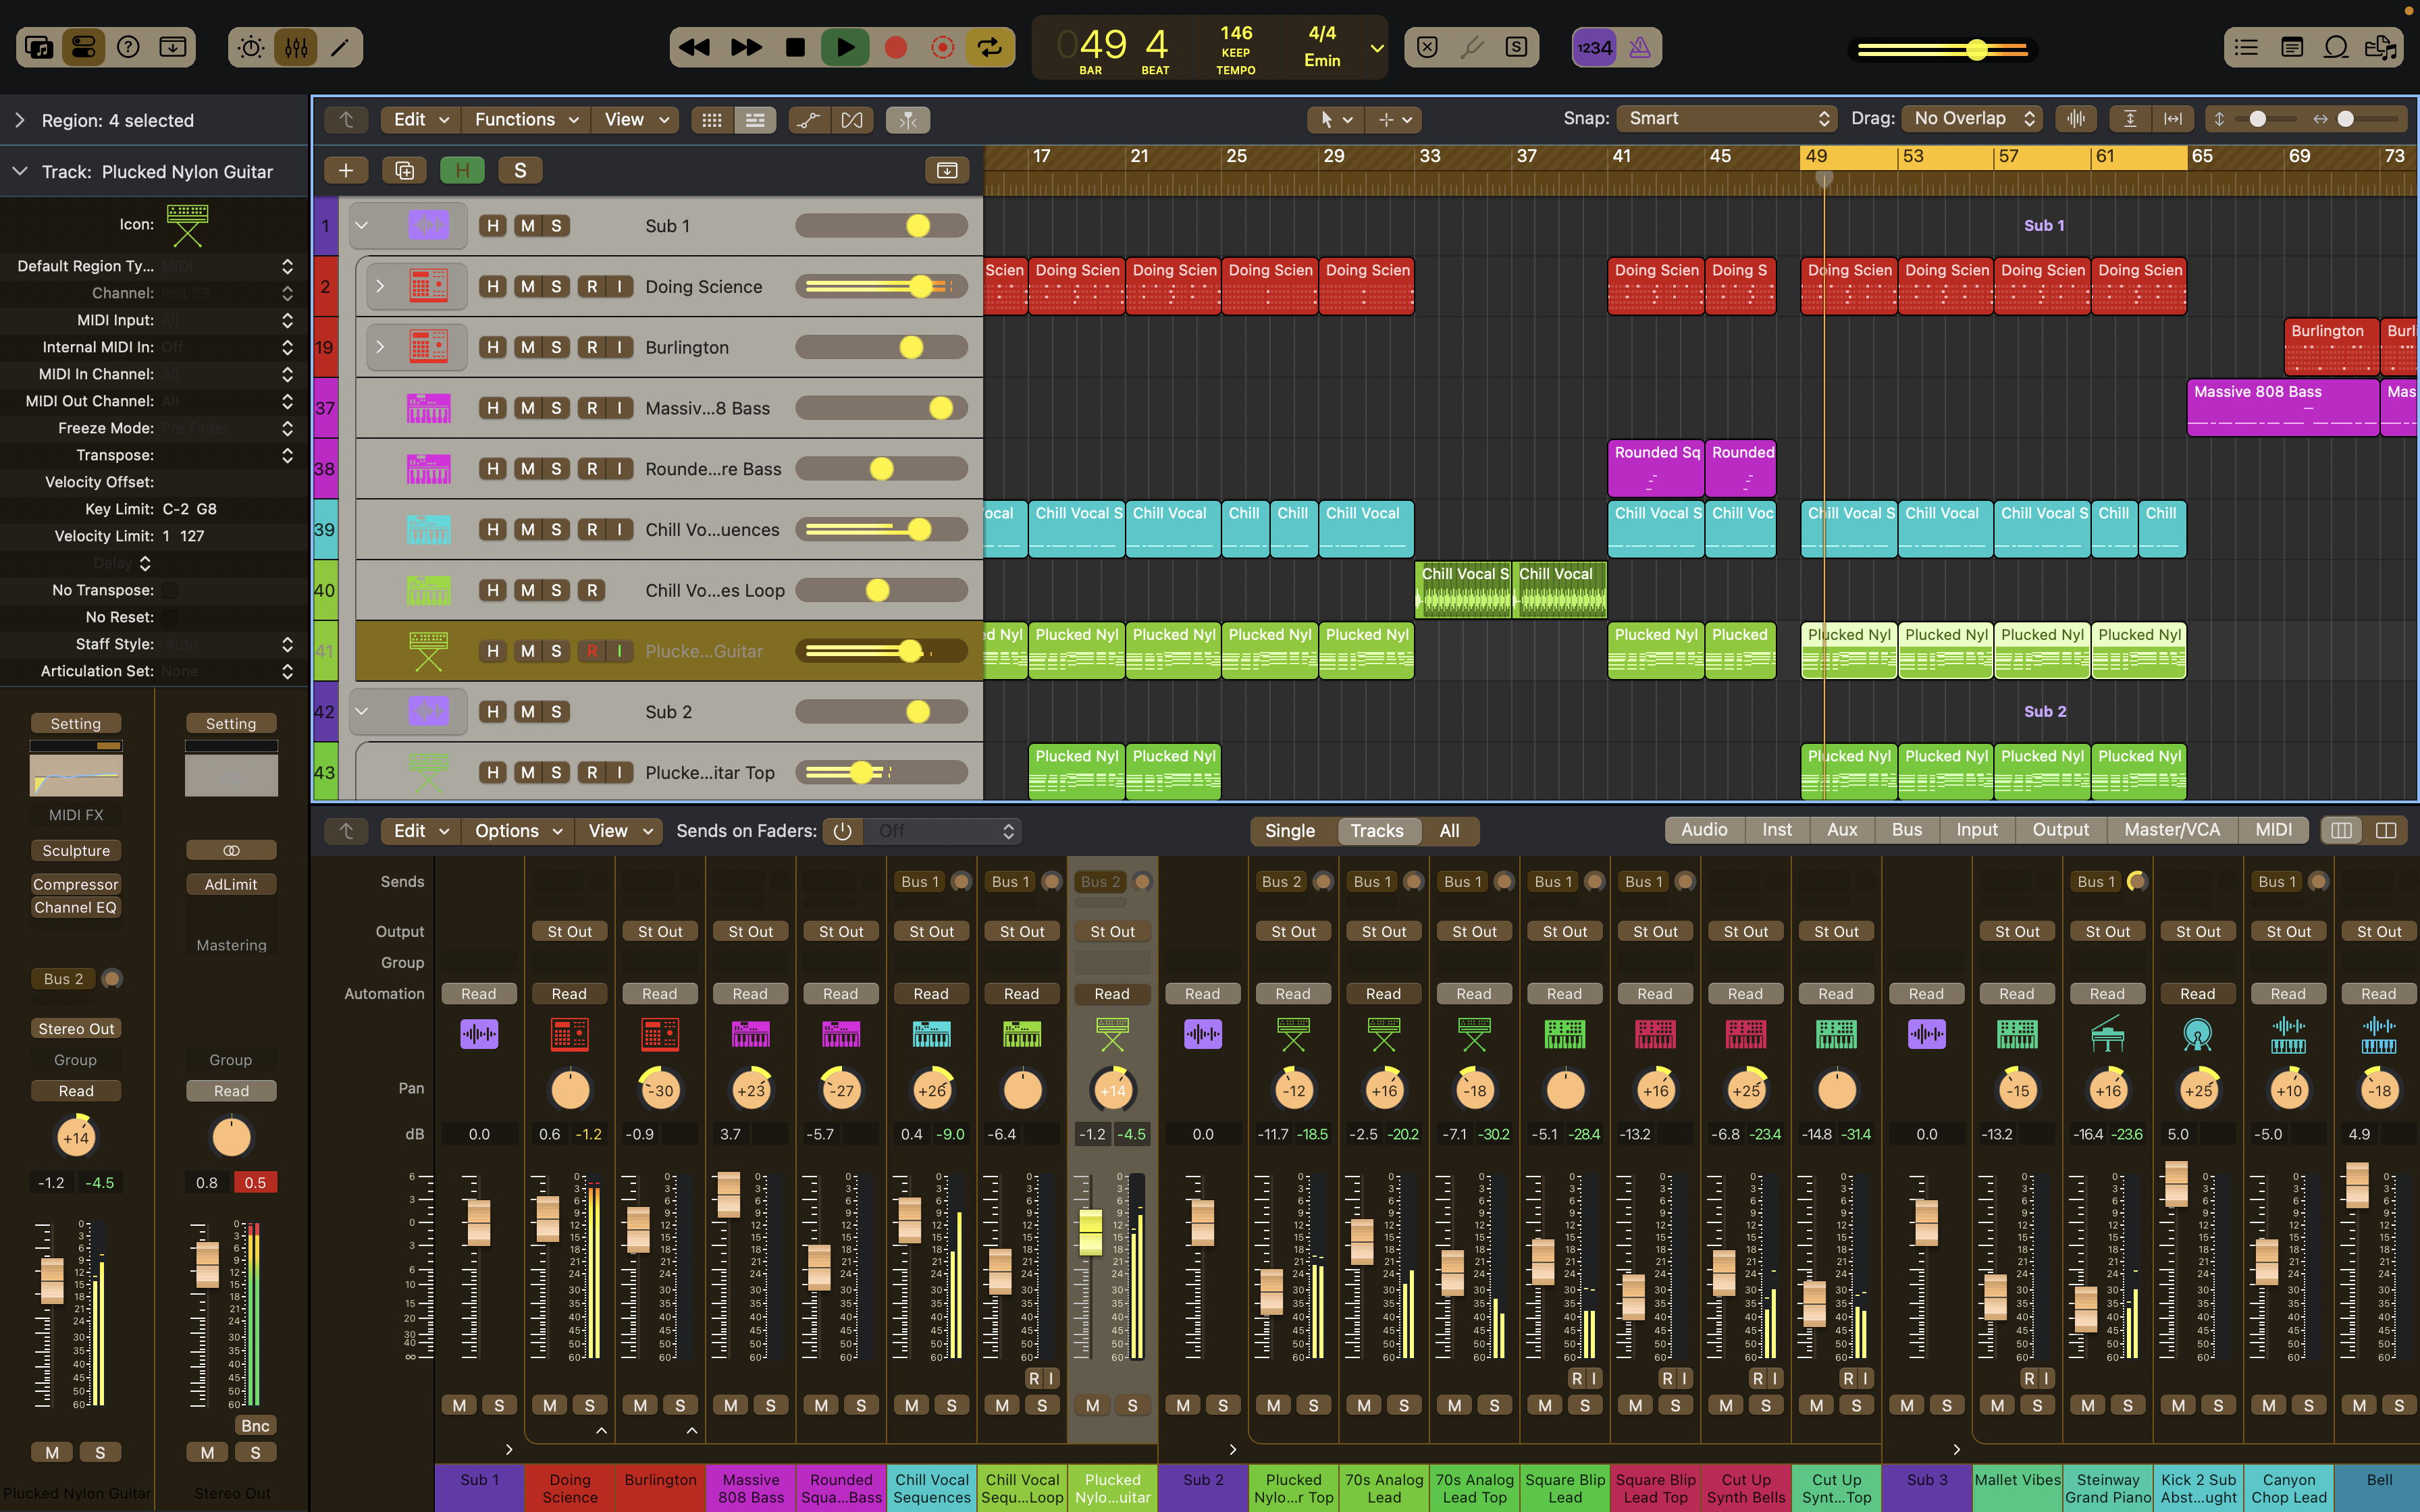Open the mixer Options menu
Viewport: 2420px width, 1512px height.
(518, 831)
